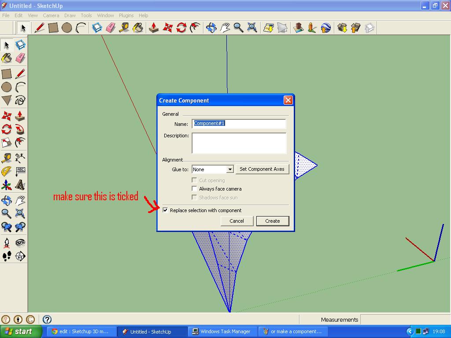This screenshot has height=338, width=451.
Task: Tick the Cut opening checkbox
Action: click(x=194, y=180)
